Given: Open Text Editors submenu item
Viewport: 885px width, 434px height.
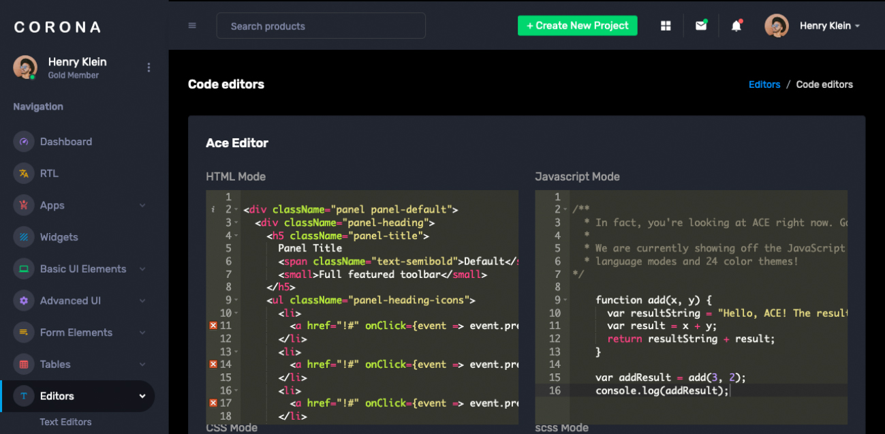Looking at the screenshot, I should click(x=65, y=422).
